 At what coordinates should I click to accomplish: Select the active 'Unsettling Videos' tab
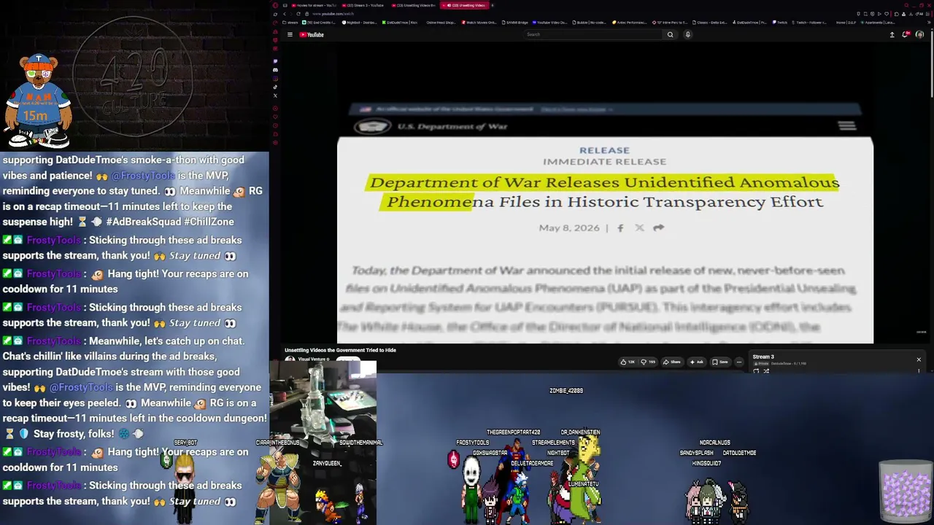click(464, 5)
